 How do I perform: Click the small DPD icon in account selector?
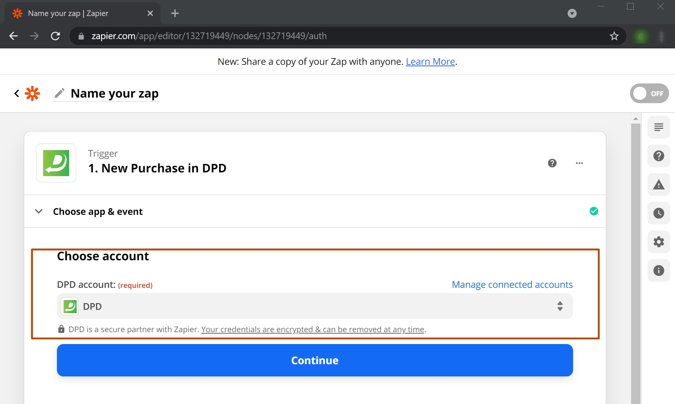pos(70,306)
